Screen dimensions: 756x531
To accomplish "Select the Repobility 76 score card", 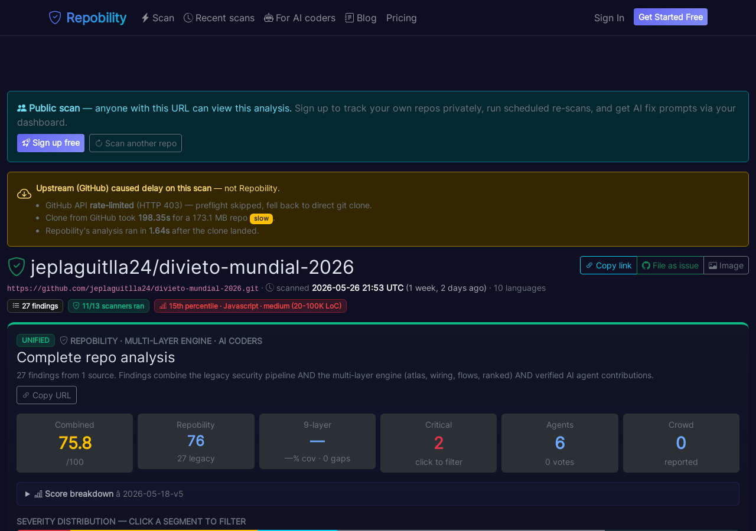I will point(196,441).
